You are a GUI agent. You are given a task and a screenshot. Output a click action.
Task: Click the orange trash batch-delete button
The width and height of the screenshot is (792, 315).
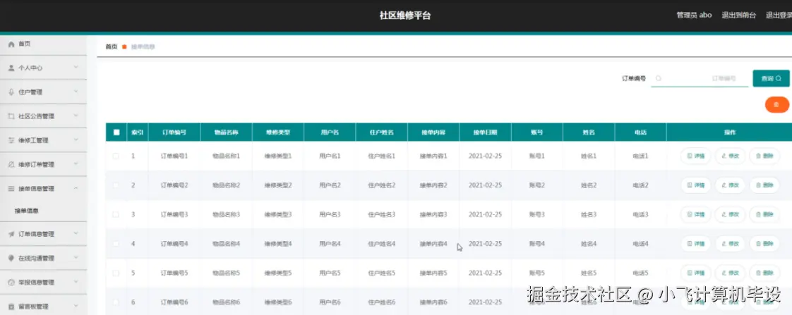[x=777, y=105]
